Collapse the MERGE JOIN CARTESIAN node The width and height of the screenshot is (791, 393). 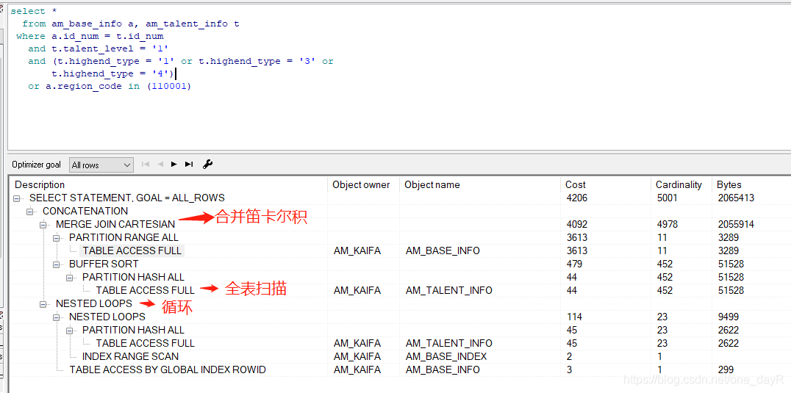[x=44, y=224]
